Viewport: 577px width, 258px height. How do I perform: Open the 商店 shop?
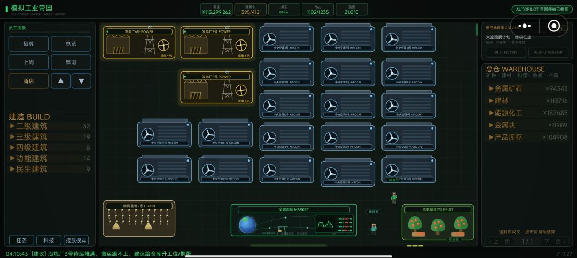click(28, 81)
